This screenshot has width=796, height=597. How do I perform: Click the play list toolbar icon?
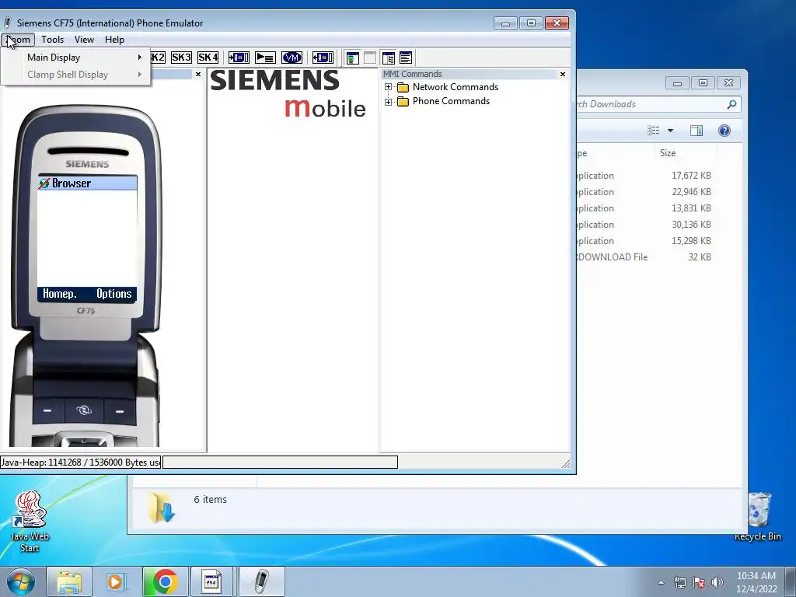(265, 58)
